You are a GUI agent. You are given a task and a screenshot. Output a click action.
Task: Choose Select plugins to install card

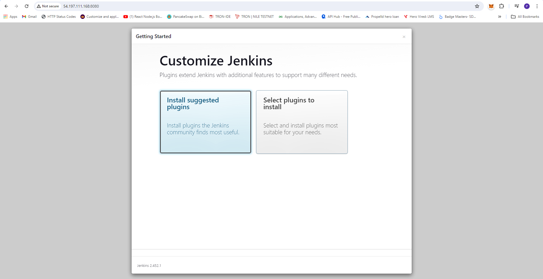coord(302,122)
